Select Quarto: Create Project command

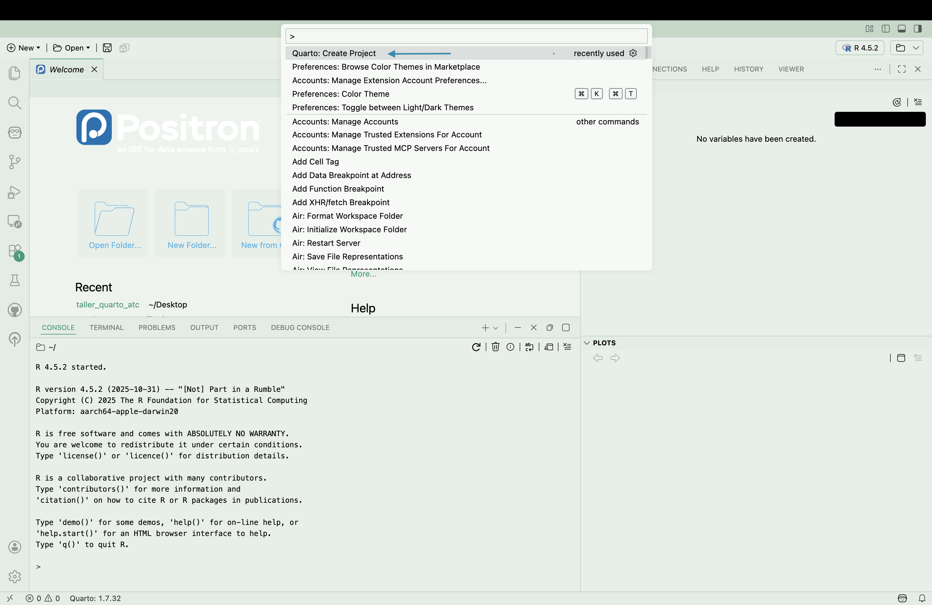(334, 53)
